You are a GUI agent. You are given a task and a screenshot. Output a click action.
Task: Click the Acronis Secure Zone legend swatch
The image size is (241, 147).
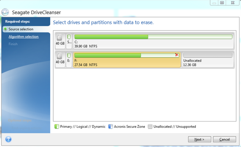pos(110,127)
